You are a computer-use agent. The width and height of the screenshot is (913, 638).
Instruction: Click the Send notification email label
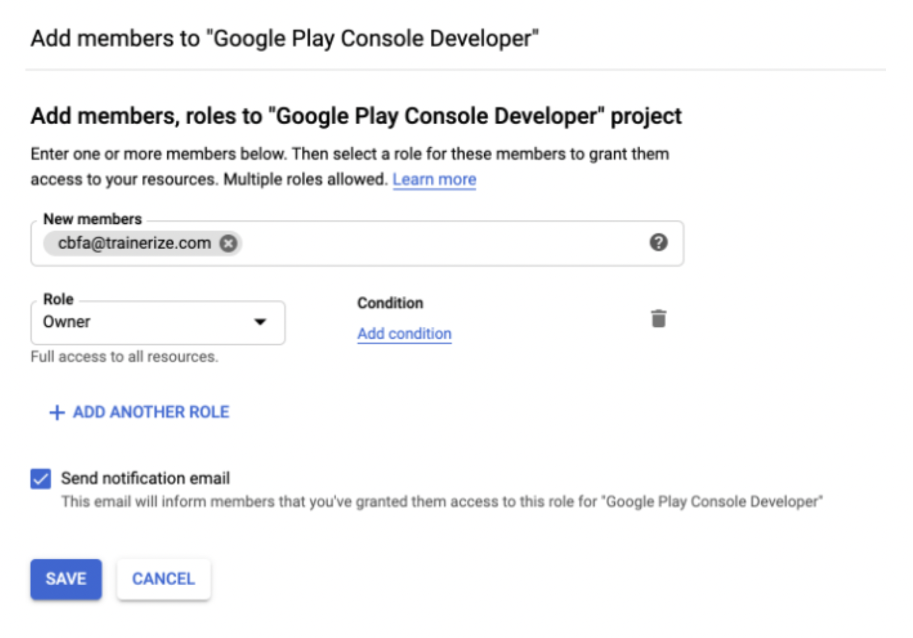click(x=145, y=478)
